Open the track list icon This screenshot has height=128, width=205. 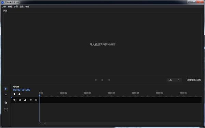[x=31, y=100]
